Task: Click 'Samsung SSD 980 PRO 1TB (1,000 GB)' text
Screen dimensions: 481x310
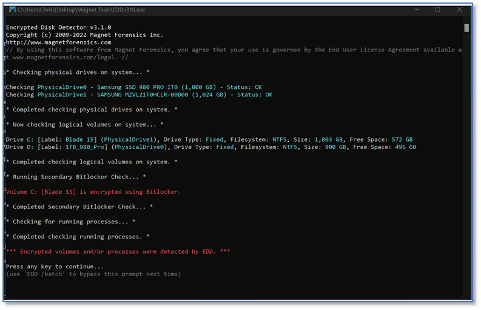Action: click(156, 87)
